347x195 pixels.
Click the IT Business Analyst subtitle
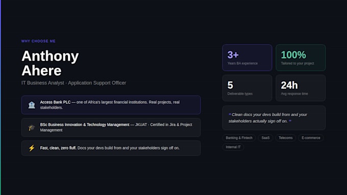pos(73,83)
